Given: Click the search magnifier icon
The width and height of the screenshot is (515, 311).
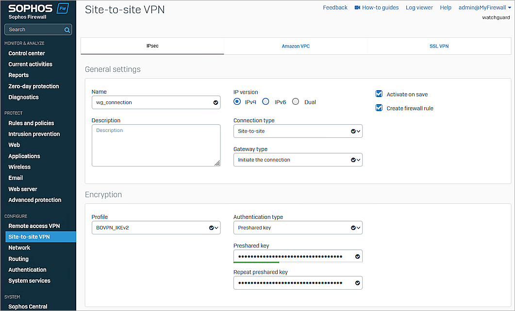Looking at the screenshot, I should click(67, 30).
